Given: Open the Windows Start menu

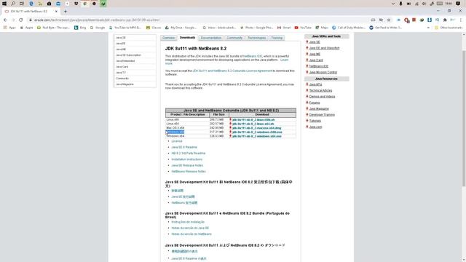Looking at the screenshot, I should [x=4, y=4].
